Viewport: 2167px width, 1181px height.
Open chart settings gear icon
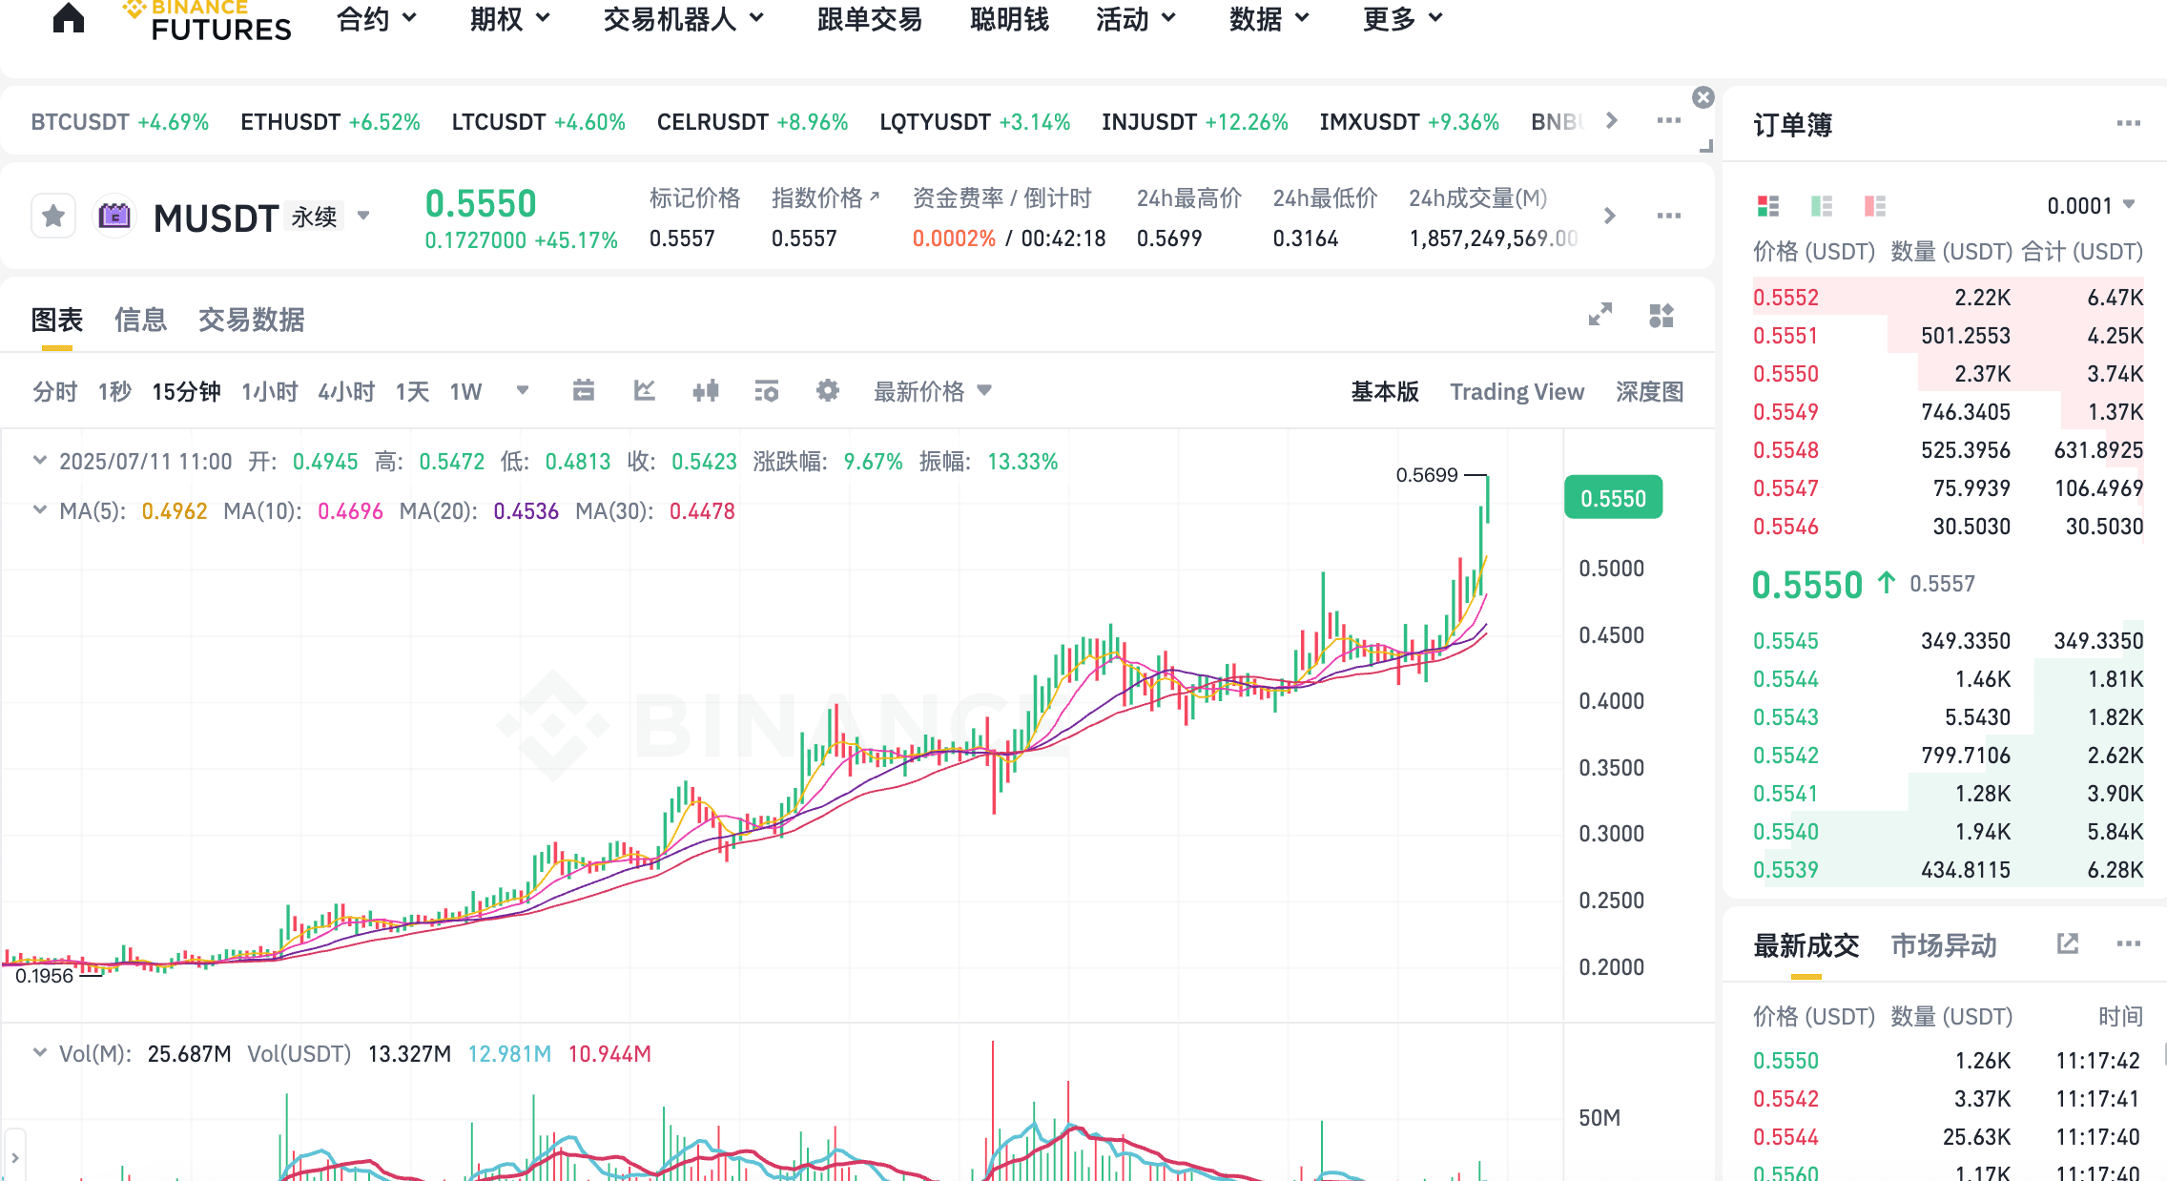(x=827, y=391)
